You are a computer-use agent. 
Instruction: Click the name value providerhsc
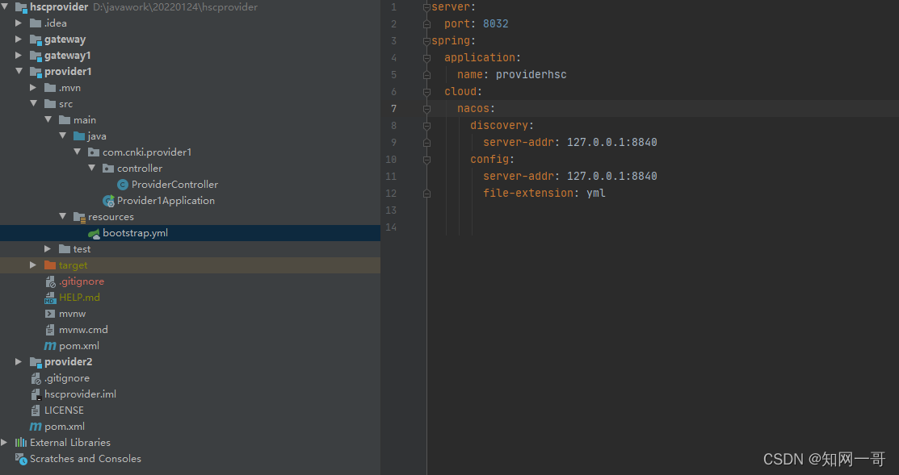click(531, 74)
